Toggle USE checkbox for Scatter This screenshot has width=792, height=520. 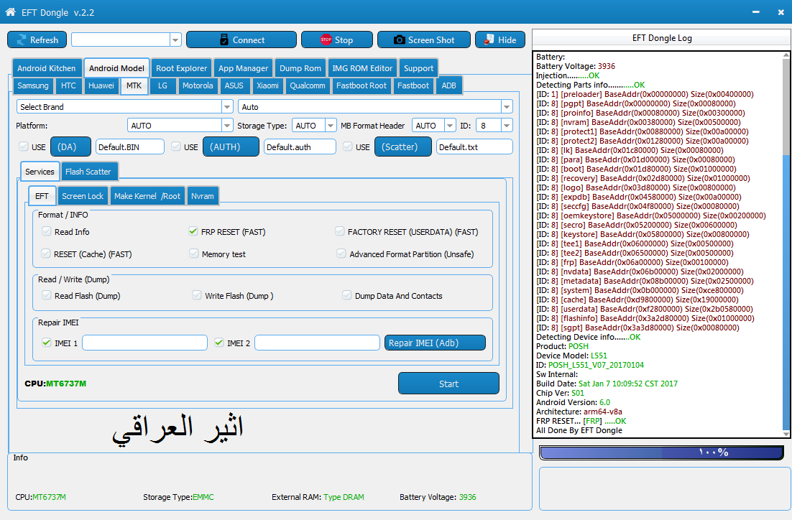point(348,147)
